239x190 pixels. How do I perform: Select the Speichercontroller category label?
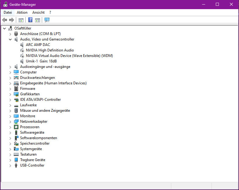click(x=35, y=143)
